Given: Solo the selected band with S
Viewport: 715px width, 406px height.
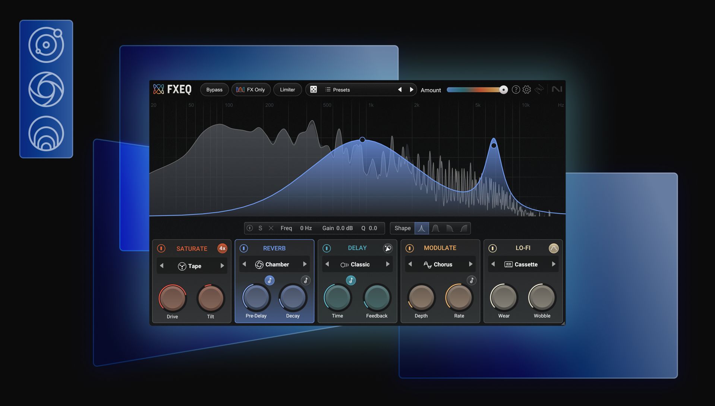Looking at the screenshot, I should point(260,228).
